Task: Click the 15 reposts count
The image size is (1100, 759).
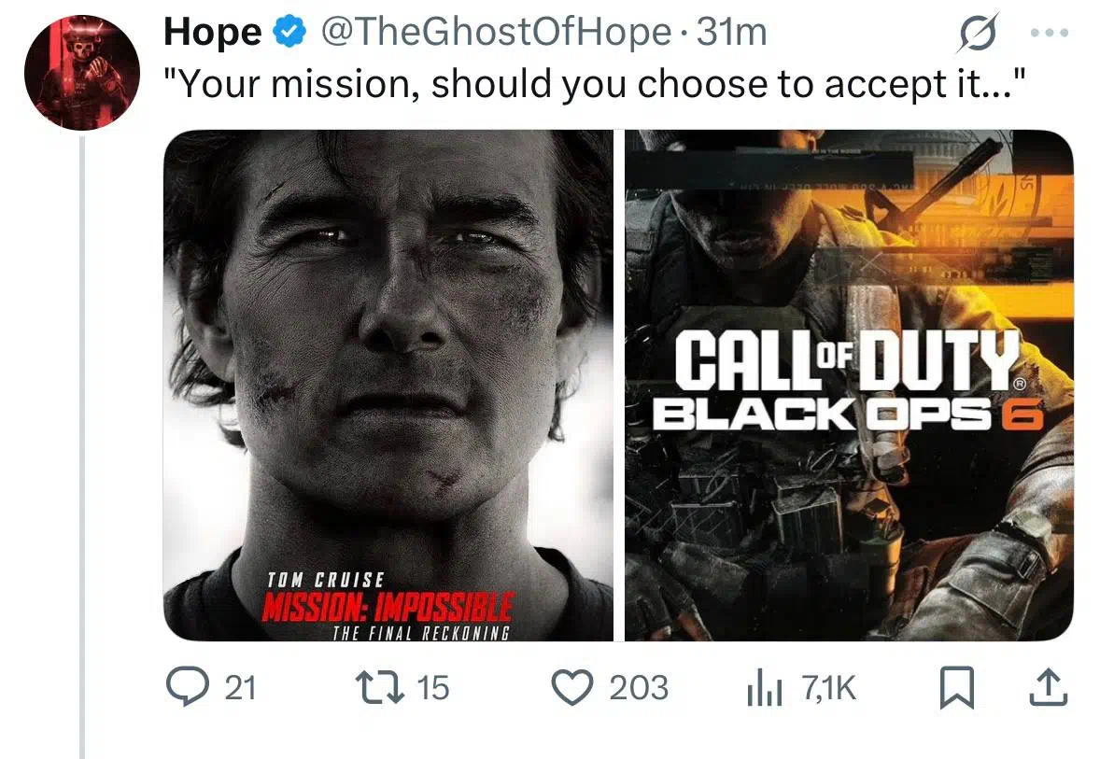Action: point(433,687)
